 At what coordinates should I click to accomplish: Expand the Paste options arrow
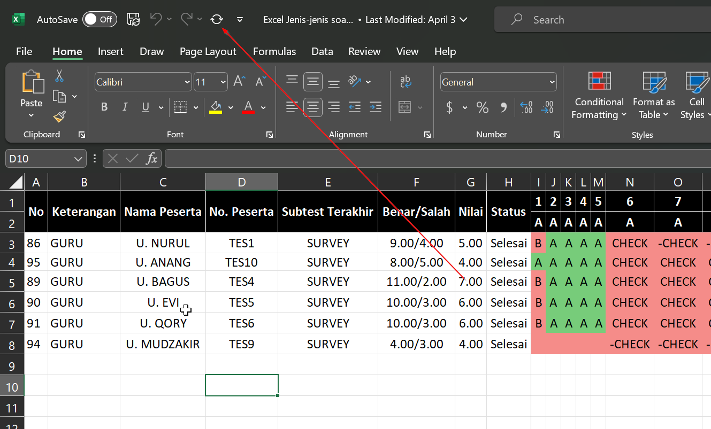click(x=31, y=115)
